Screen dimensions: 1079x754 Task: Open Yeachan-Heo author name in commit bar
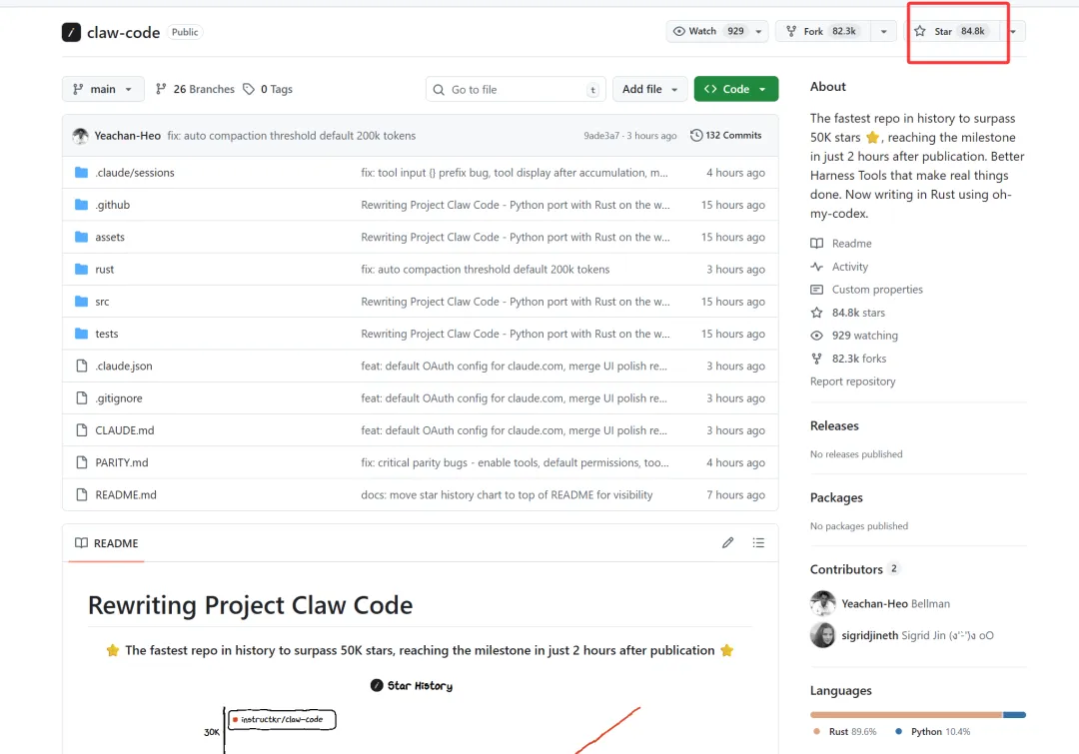(127, 136)
